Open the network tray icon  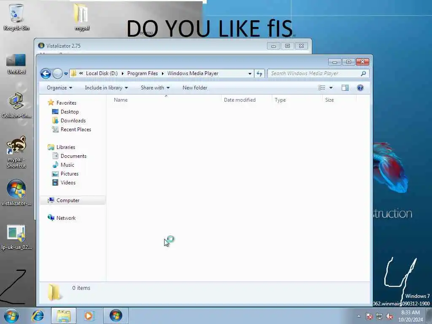point(379,316)
